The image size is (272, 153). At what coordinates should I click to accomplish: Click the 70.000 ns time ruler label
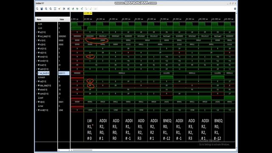164,19
